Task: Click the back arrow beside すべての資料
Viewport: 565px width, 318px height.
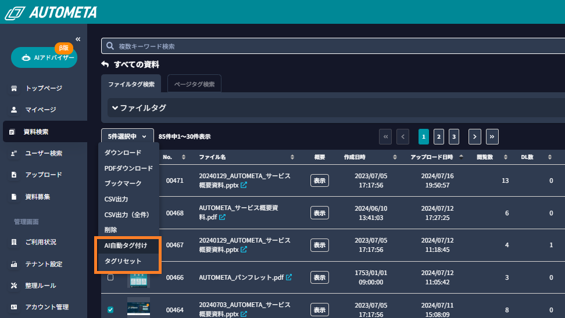Action: (x=105, y=64)
